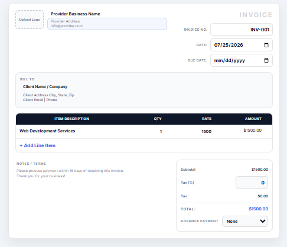Select the DUE DATE: label
This screenshot has height=247, width=287.
197,60
